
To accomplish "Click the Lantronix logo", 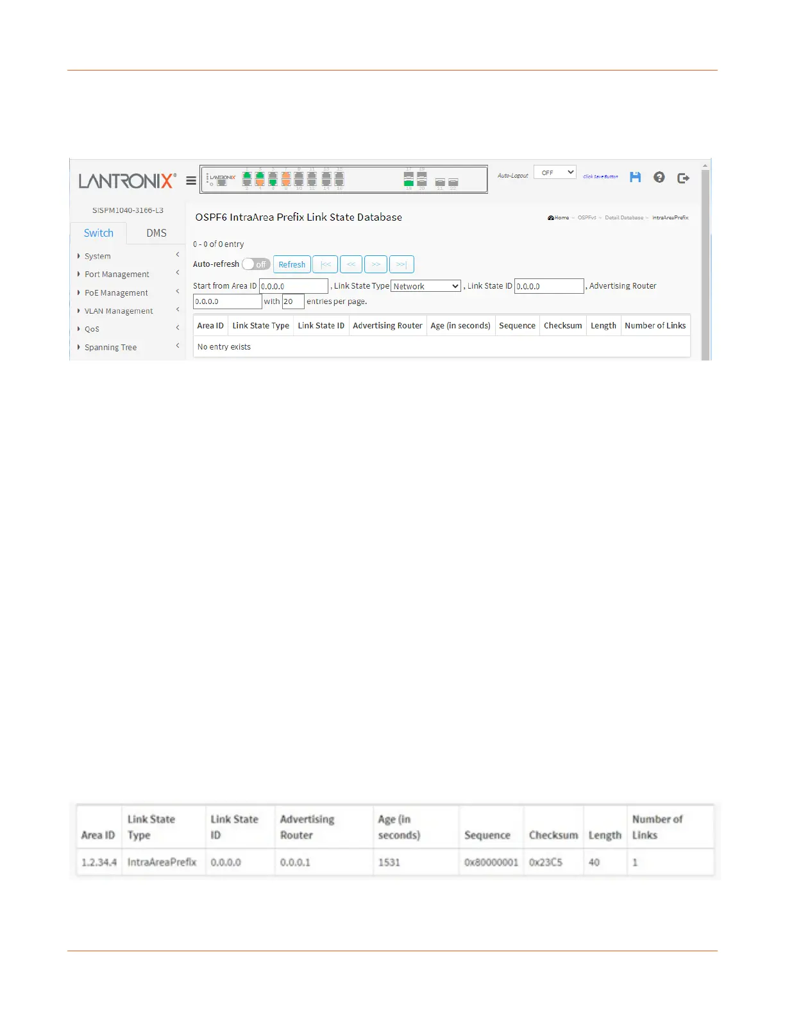I will click(127, 181).
